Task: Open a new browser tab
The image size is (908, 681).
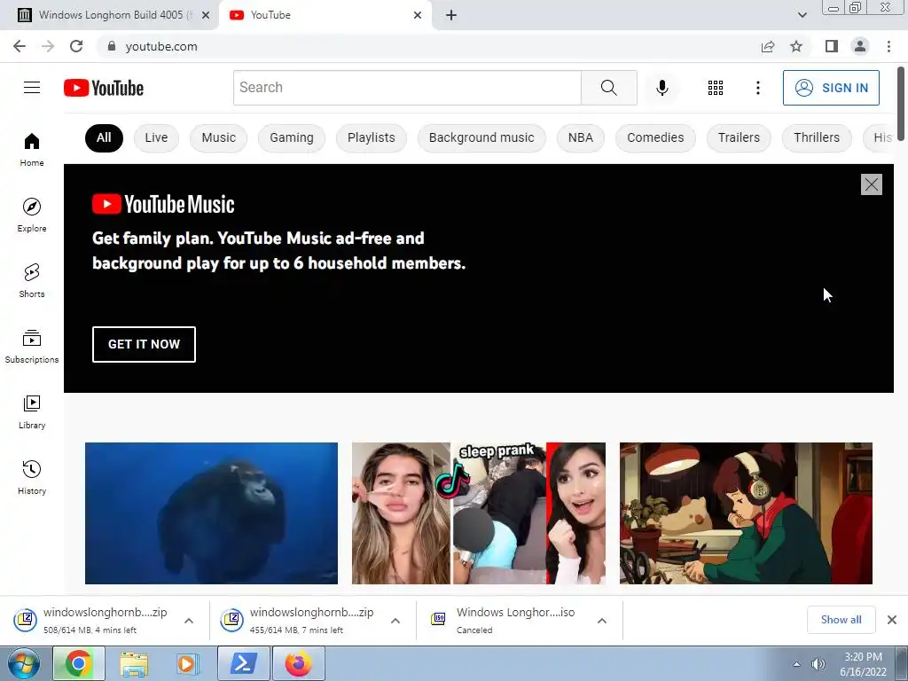Action: click(x=451, y=16)
